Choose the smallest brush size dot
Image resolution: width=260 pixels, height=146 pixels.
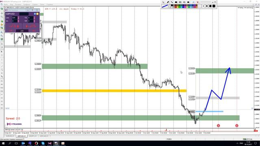click(200, 6)
